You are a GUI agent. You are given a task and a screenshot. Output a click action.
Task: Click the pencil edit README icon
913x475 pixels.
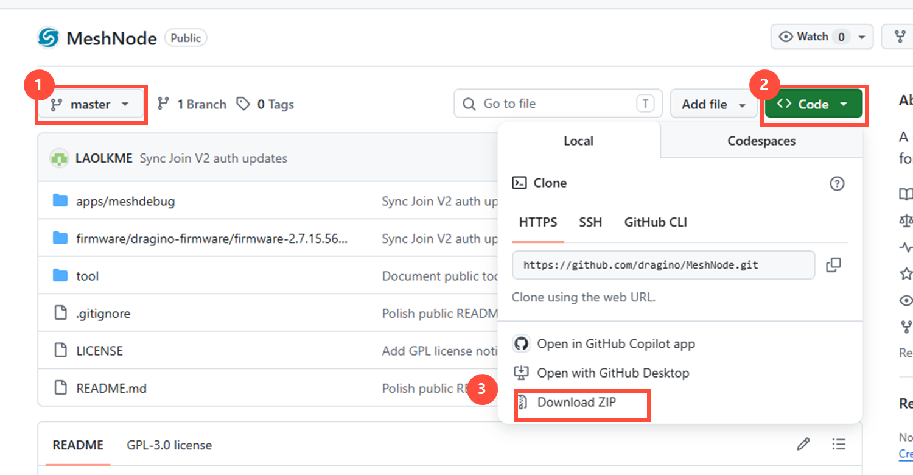tap(803, 444)
